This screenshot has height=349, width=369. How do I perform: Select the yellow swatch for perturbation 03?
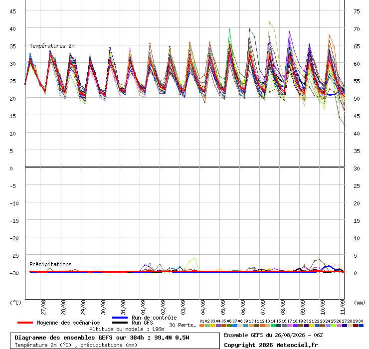coord(213,326)
